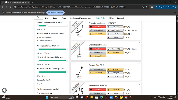Open the Chrome profile icon
The image size is (178, 100).
point(152,7)
